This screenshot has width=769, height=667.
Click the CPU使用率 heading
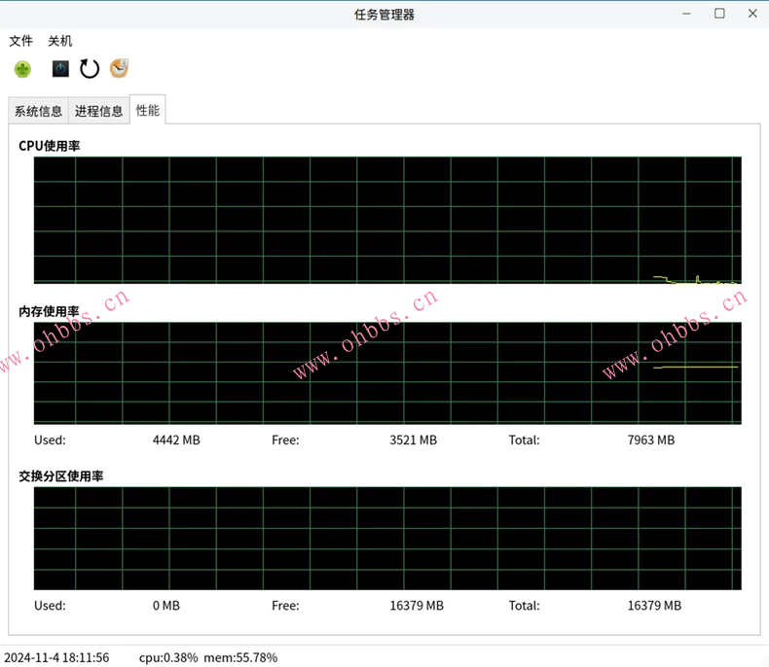coord(49,146)
